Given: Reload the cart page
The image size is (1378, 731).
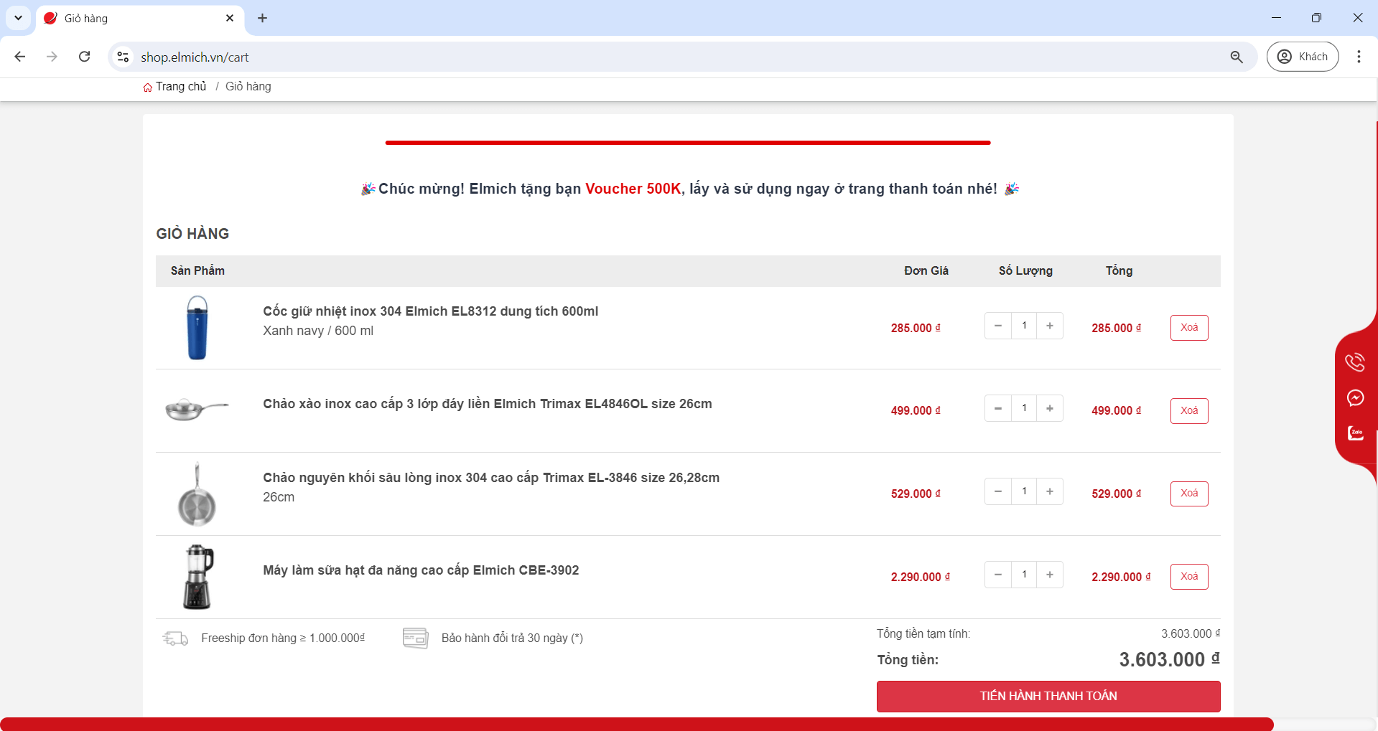Looking at the screenshot, I should pyautogui.click(x=85, y=57).
